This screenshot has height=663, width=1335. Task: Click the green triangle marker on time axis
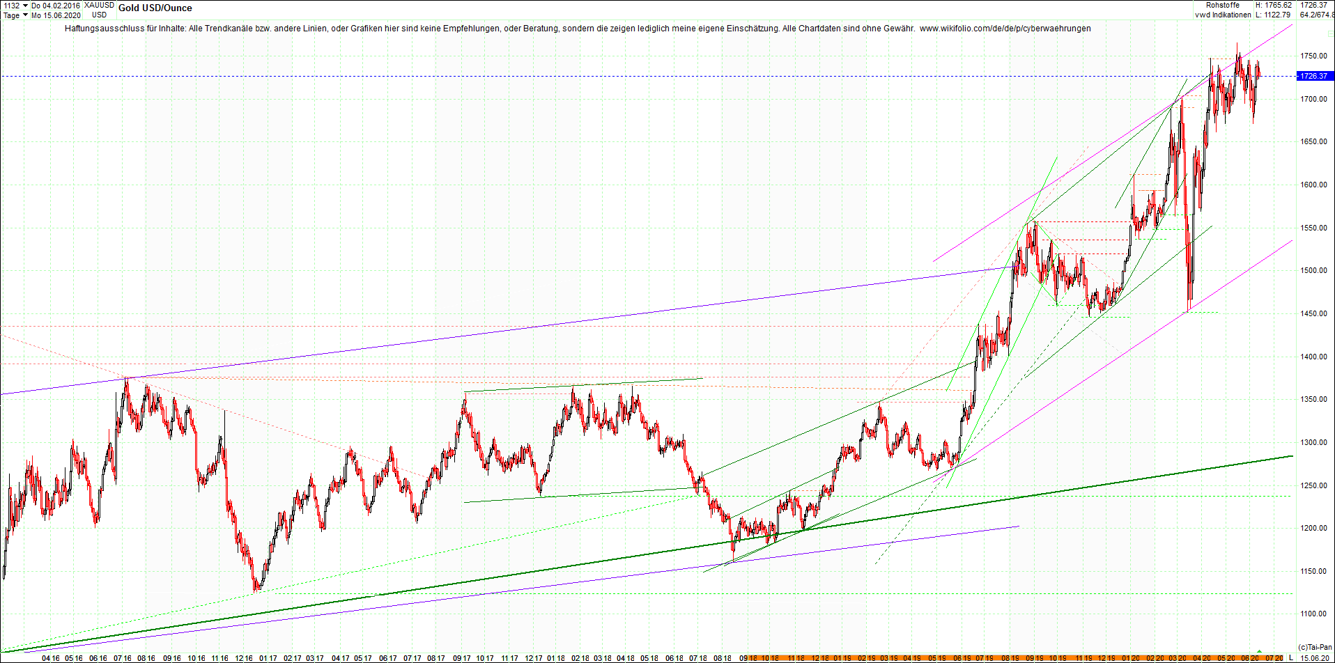[x=1259, y=652]
